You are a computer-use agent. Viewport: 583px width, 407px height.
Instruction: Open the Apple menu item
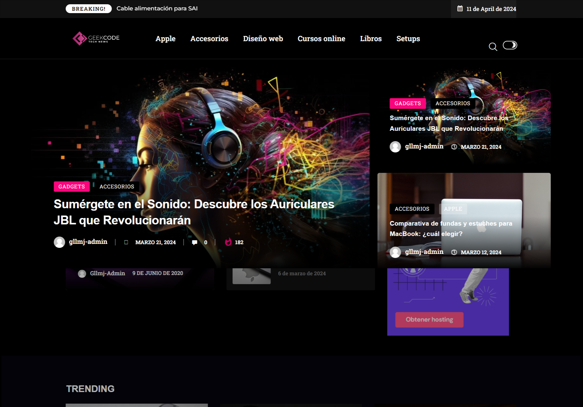(165, 39)
